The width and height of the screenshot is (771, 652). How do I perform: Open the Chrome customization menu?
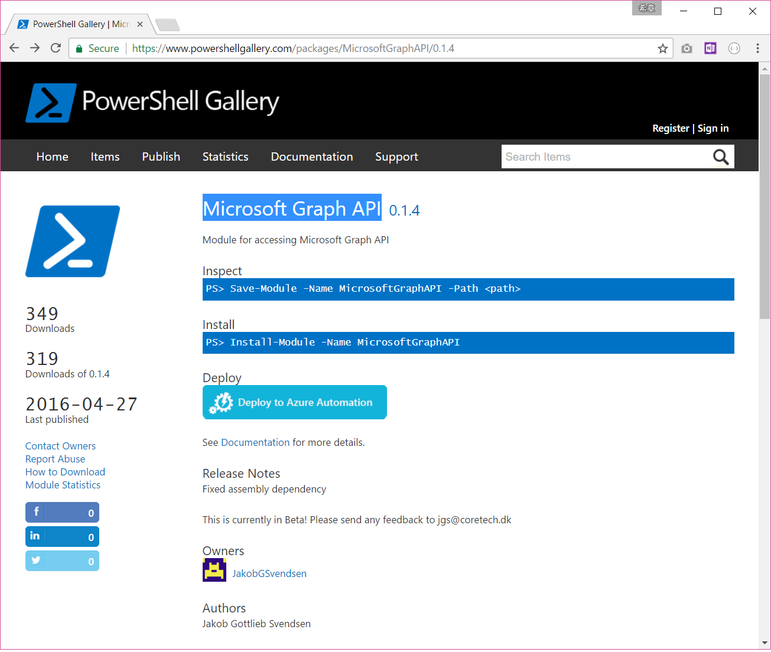point(757,48)
